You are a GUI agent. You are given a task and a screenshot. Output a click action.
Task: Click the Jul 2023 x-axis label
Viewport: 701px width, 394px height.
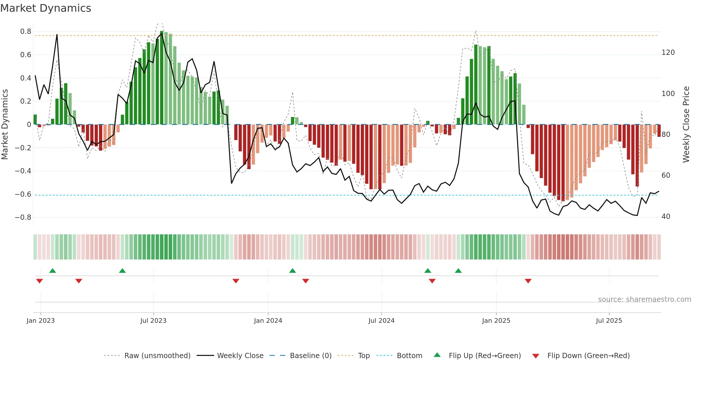[153, 320]
